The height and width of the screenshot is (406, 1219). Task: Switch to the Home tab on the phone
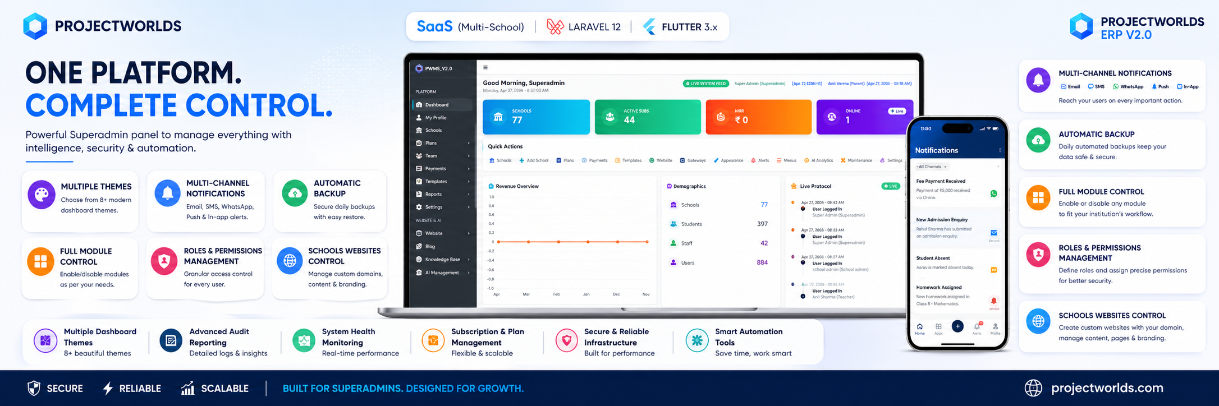[x=920, y=329]
